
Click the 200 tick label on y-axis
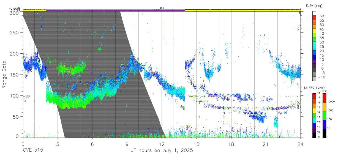click(15, 54)
